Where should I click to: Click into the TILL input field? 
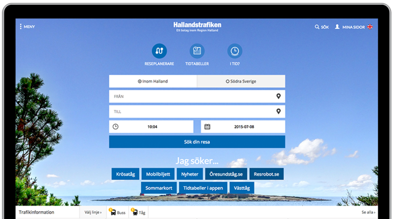[197, 112]
